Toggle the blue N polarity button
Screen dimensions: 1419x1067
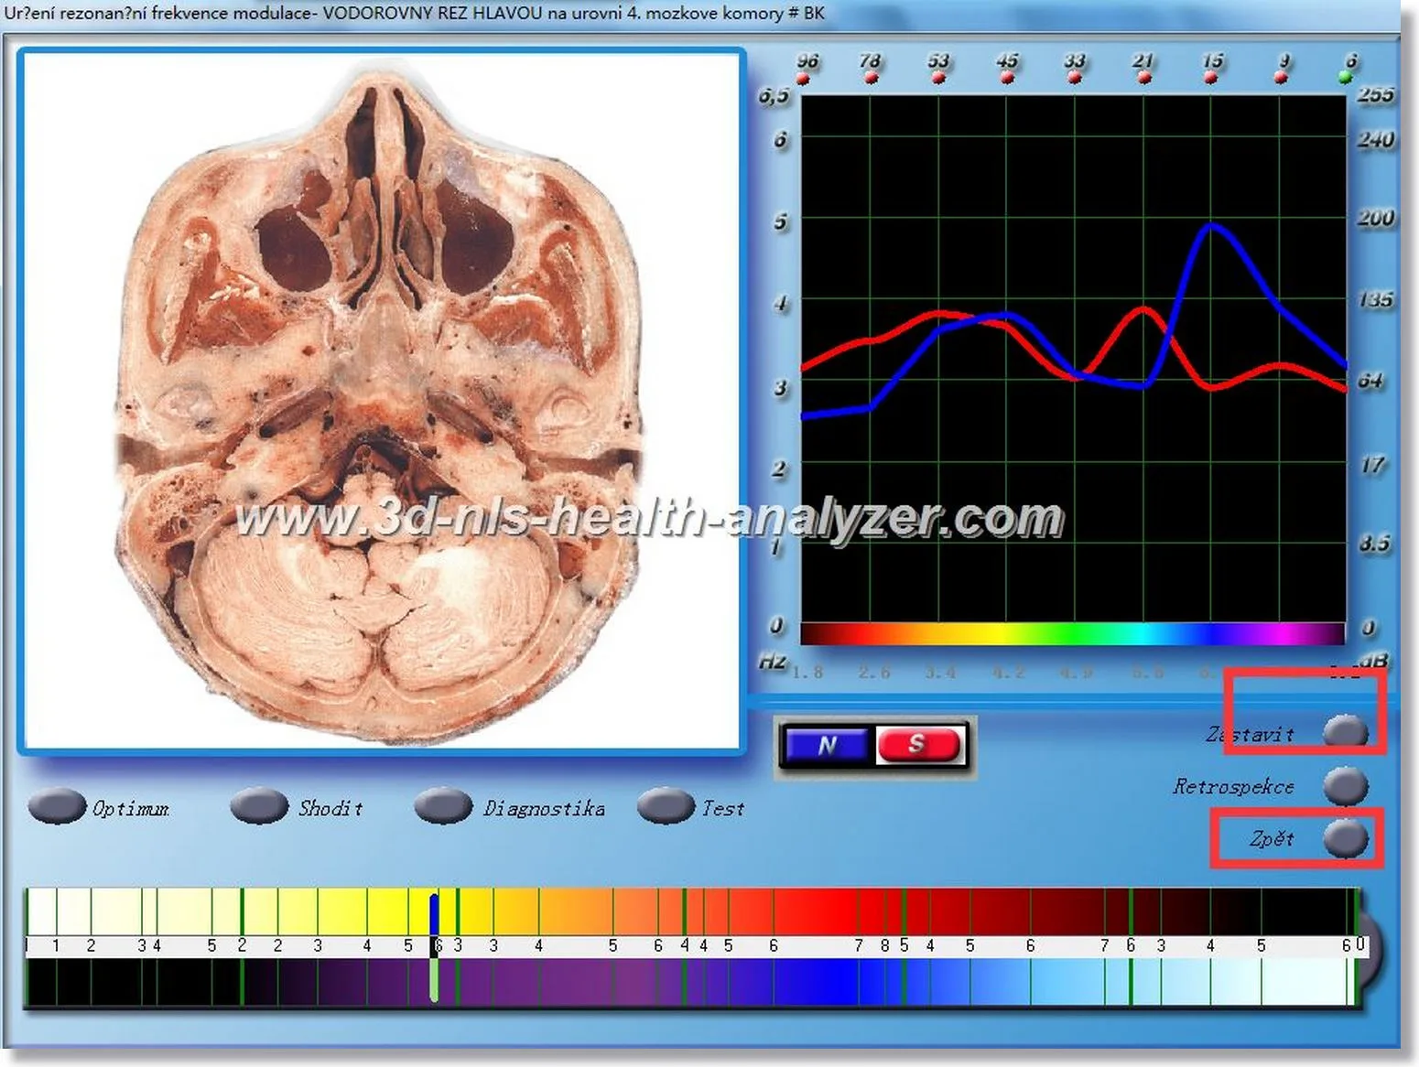pos(827,745)
